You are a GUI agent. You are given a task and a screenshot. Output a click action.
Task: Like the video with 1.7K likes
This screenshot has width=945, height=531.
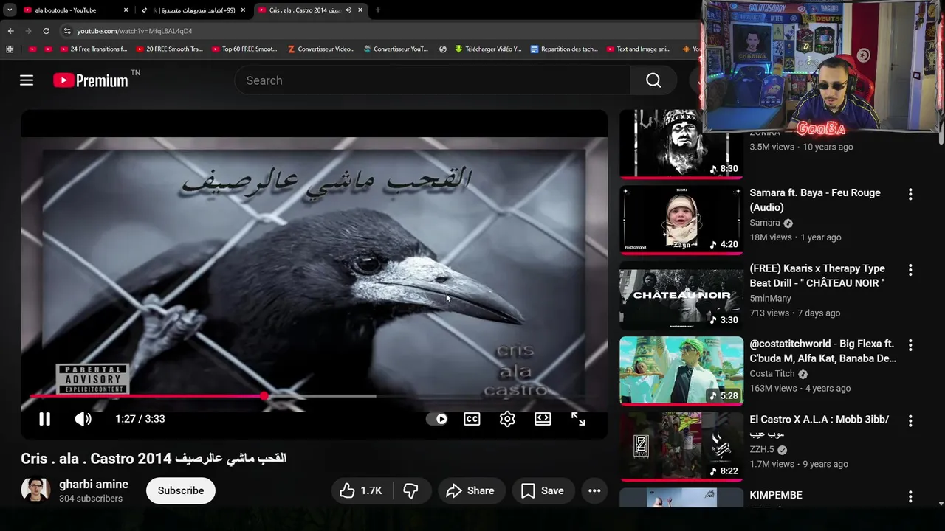pos(361,490)
